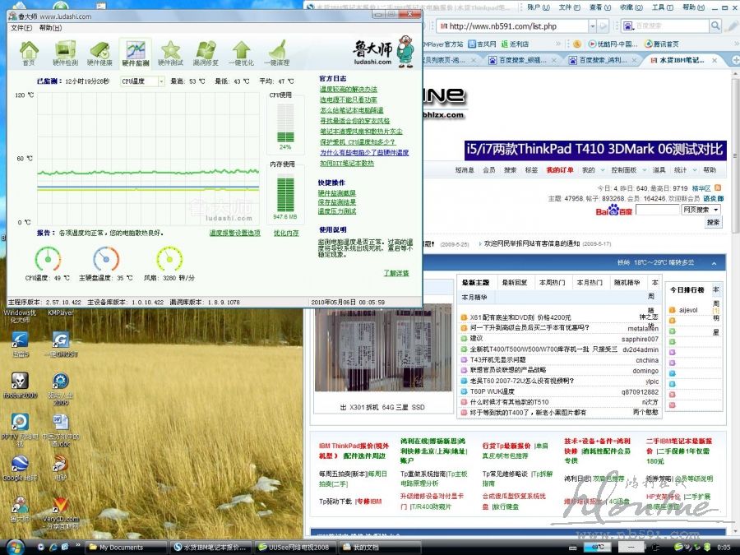
Task: Open Google Earth desktop icon
Action: click(x=20, y=466)
